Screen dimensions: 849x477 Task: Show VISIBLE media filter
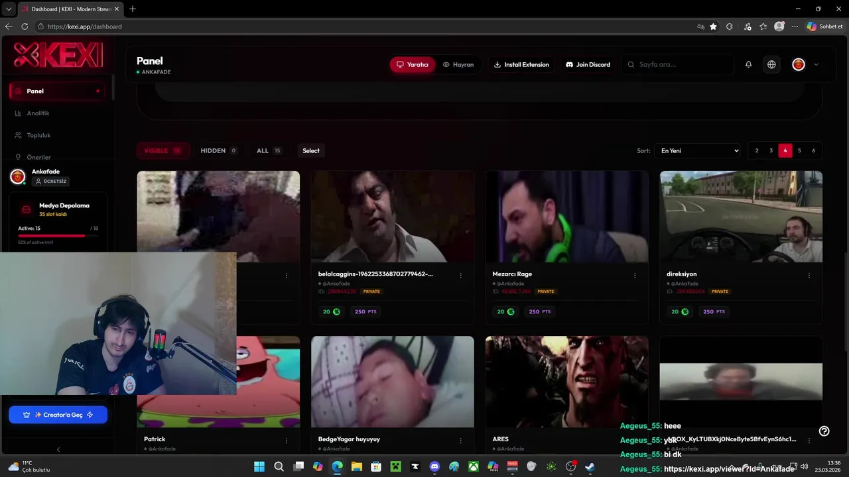pos(163,150)
